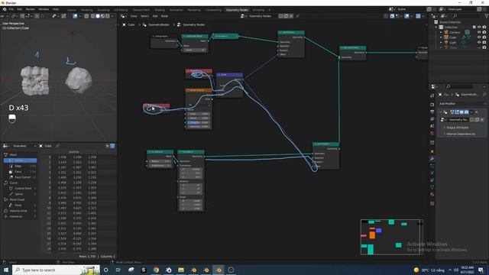489x275 pixels.
Task: Expand the Cube item in outliner
Action: 442,37
